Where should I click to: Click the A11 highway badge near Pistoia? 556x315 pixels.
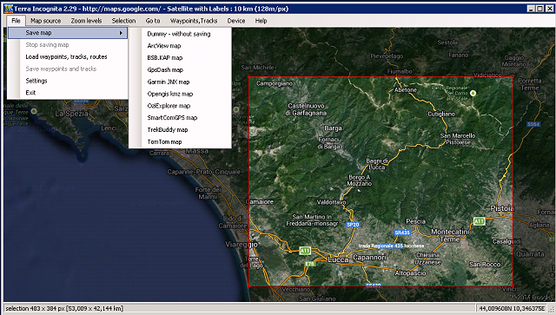tap(479, 221)
